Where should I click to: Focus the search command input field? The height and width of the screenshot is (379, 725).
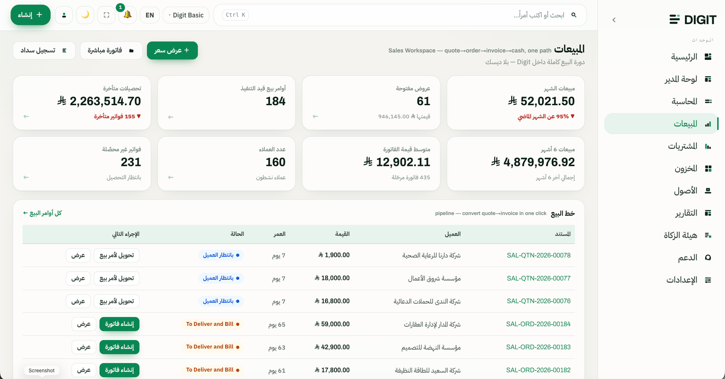tap(400, 15)
